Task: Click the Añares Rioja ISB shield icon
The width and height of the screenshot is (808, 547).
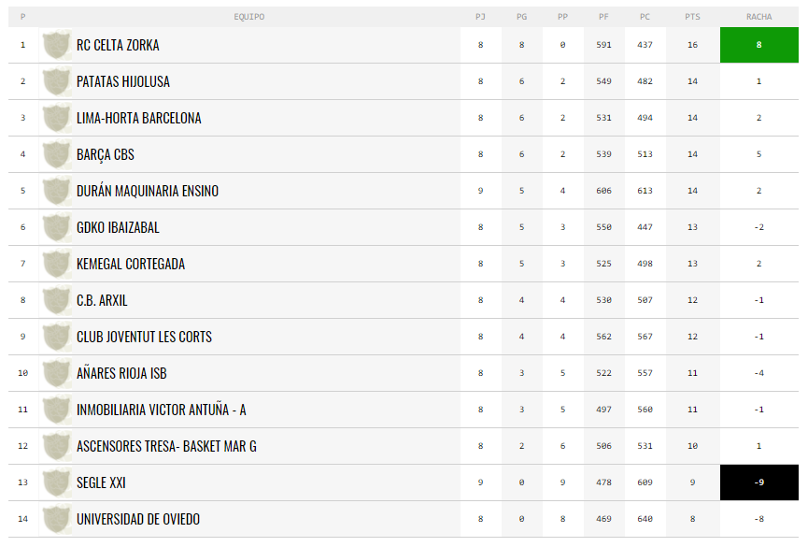Action: (56, 373)
